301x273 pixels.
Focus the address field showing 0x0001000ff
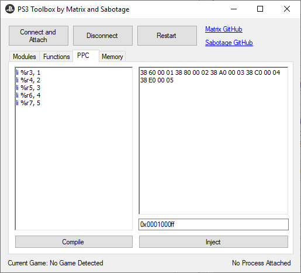tap(213, 224)
